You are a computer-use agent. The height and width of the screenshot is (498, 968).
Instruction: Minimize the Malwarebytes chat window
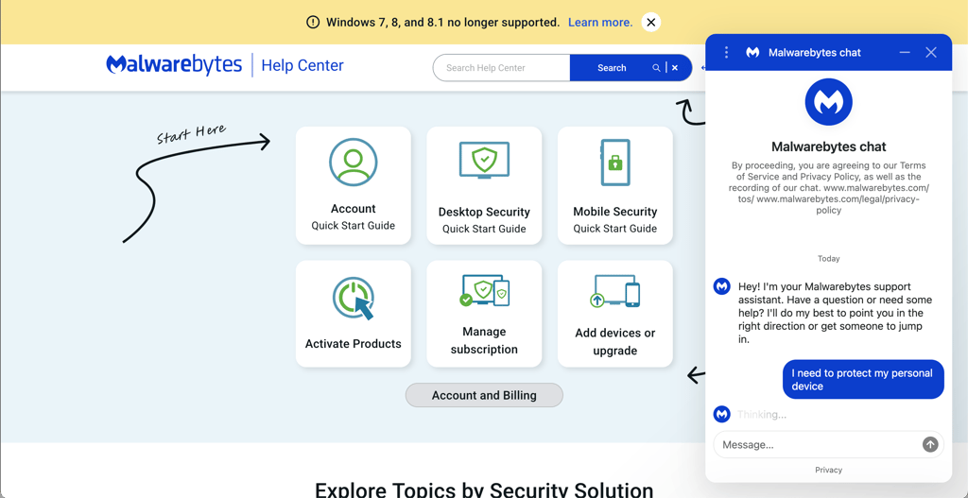point(905,53)
